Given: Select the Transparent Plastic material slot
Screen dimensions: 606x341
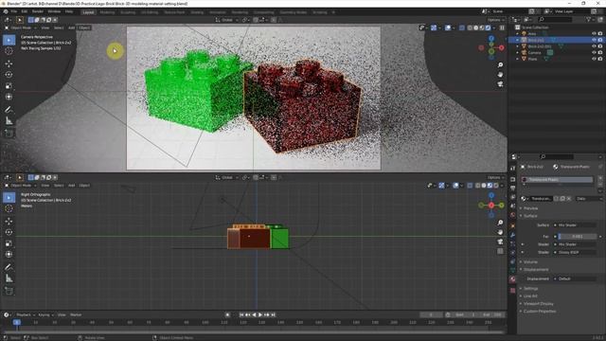Looking at the screenshot, I should click(558, 180).
